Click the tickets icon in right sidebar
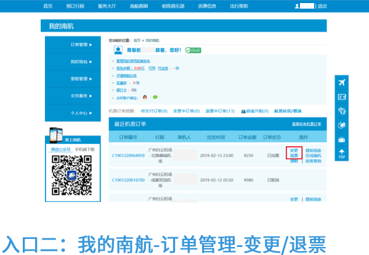The width and height of the screenshot is (369, 255). [x=342, y=111]
